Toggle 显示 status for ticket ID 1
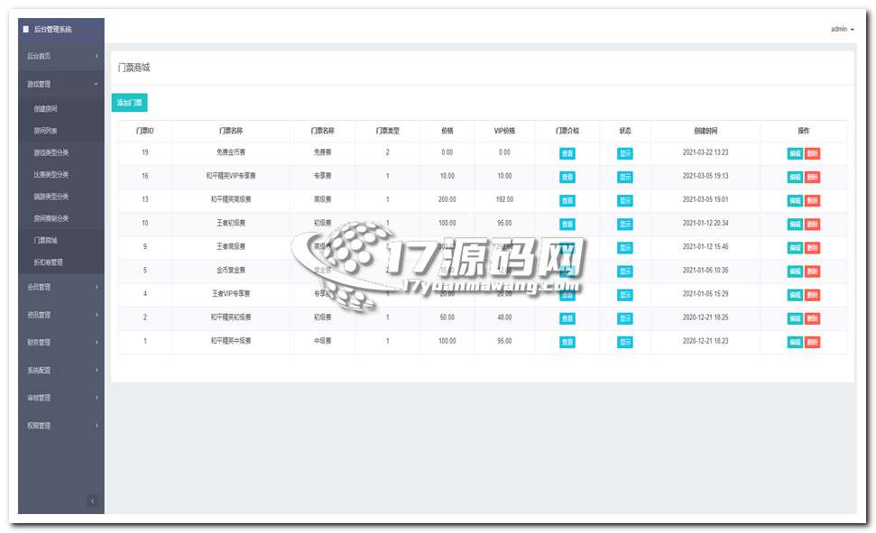 [x=624, y=342]
